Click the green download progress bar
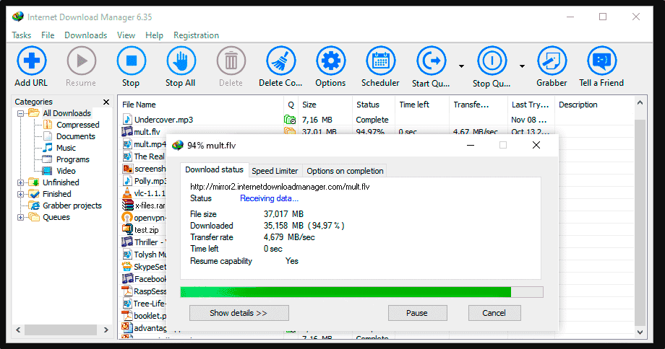 click(x=346, y=292)
